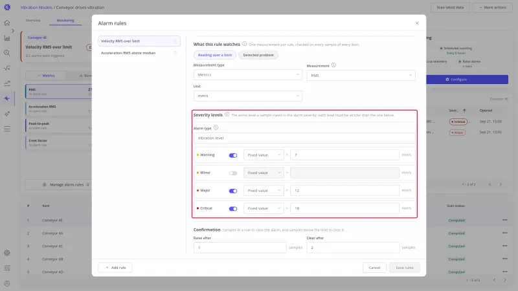Switch to the Overview tab
The image size is (518, 291).
[33, 21]
